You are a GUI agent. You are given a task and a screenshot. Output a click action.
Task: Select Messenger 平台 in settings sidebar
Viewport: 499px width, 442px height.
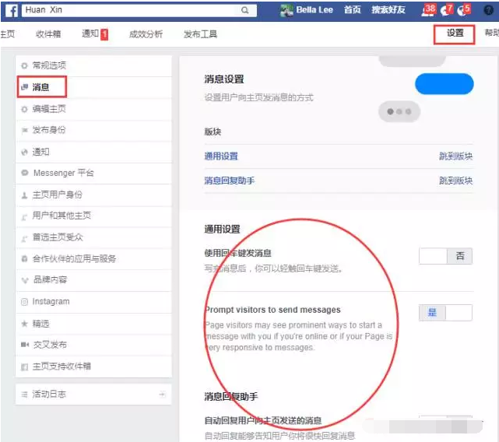(93, 173)
